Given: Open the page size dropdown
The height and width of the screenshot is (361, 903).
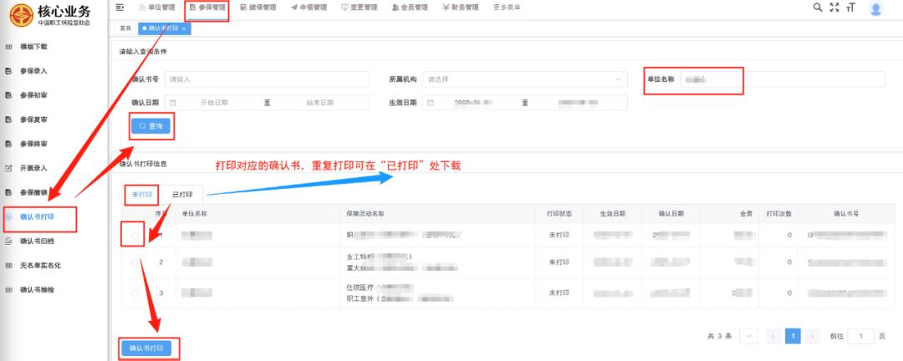Looking at the screenshot, I should pyautogui.click(x=748, y=336).
